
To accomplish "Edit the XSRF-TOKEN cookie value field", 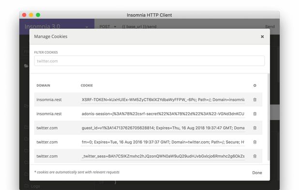I will 163,100.
